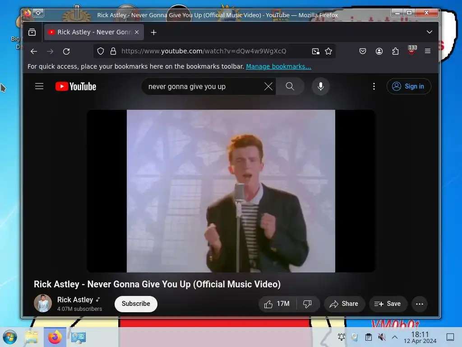
Task: Open Rick Astley channel name link
Action: tap(75, 300)
